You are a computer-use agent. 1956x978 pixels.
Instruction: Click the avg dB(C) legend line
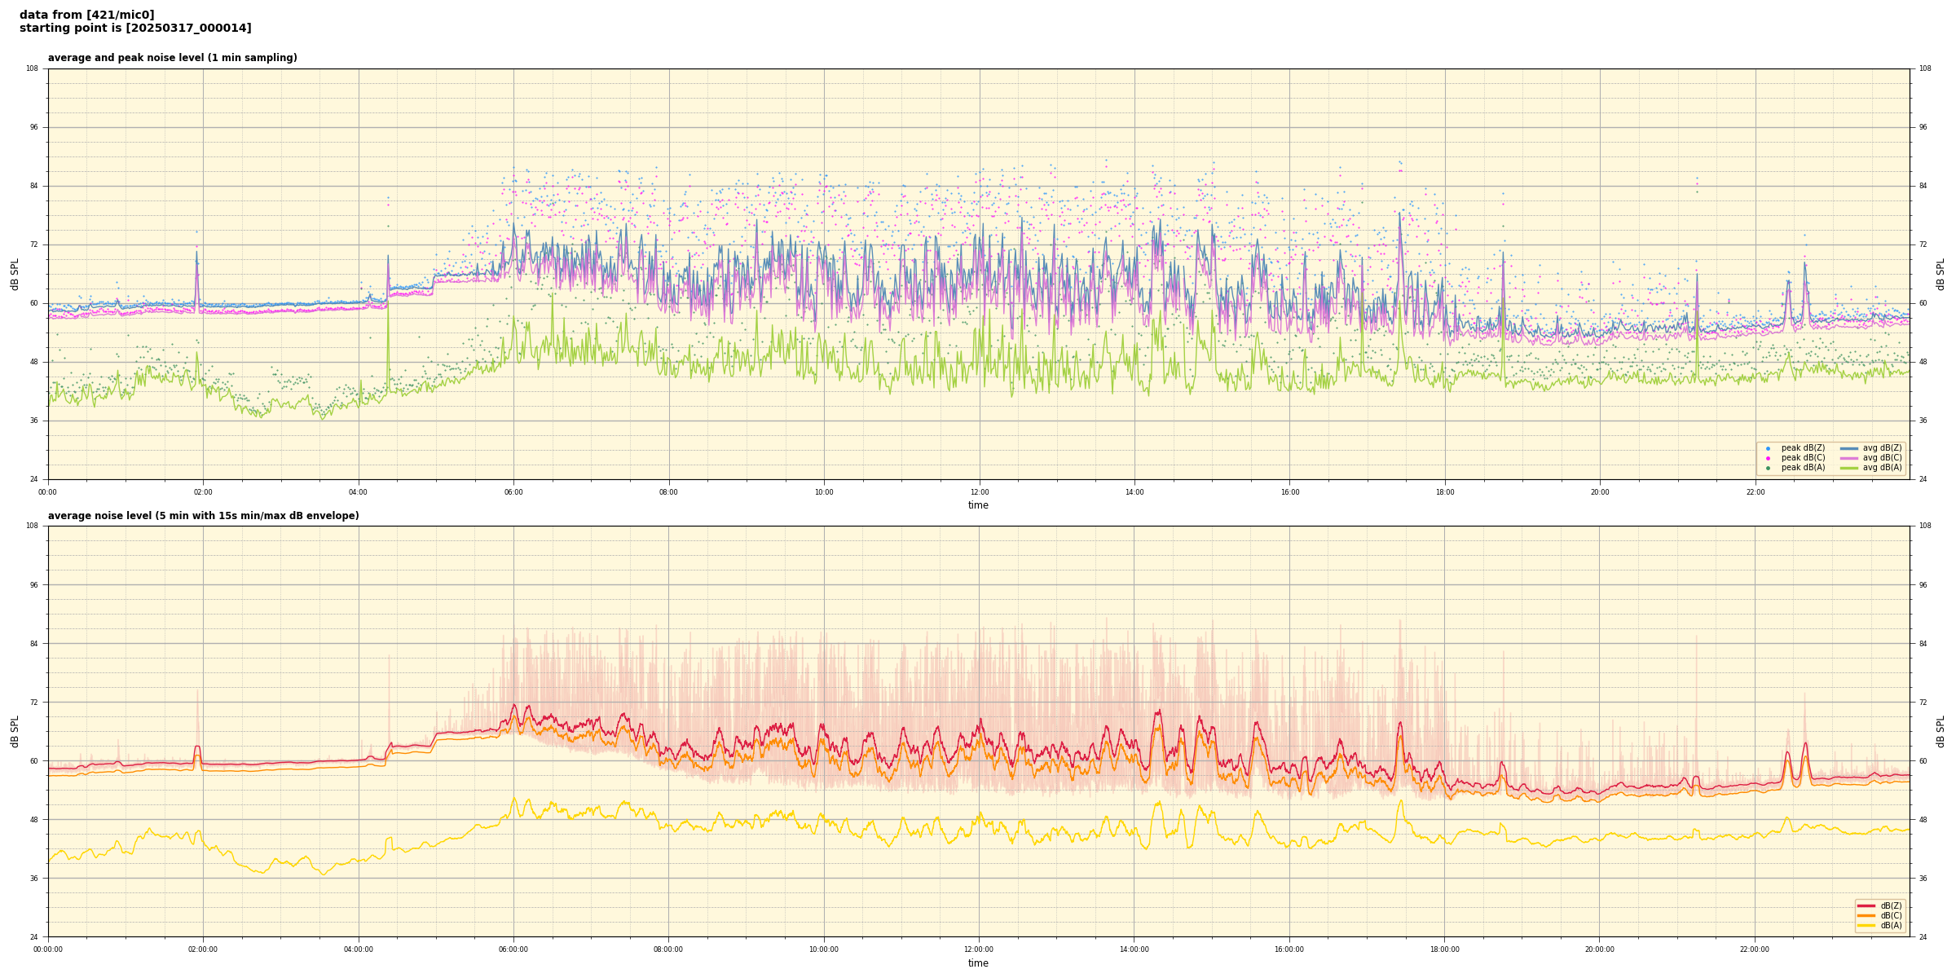coord(1849,458)
